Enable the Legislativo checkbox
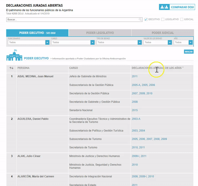 [163, 19]
